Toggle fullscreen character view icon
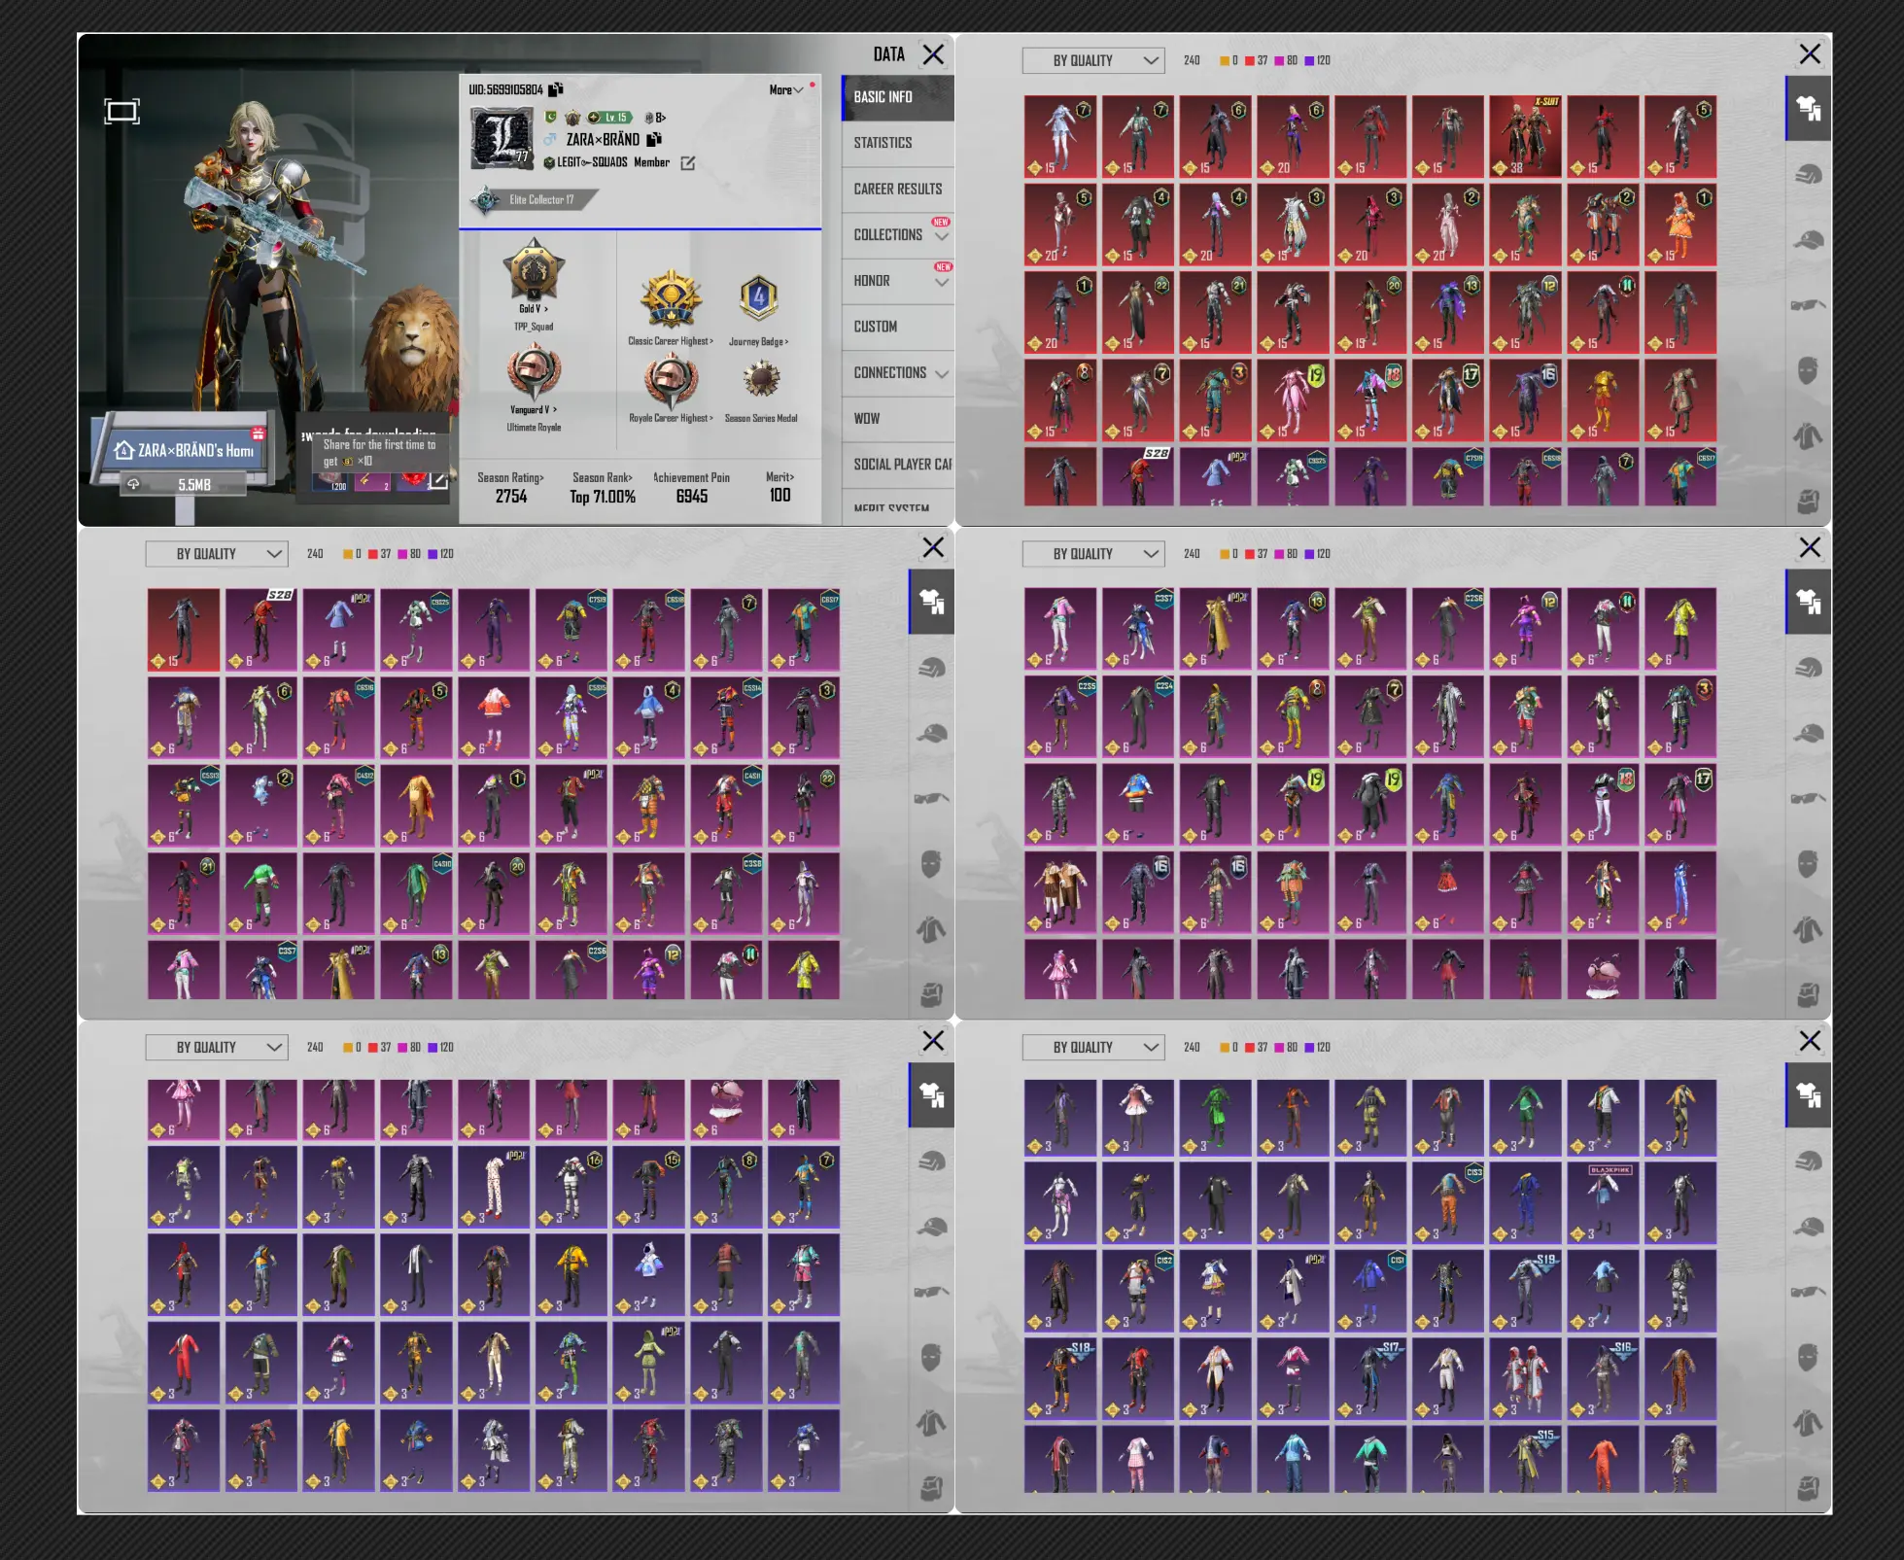 pyautogui.click(x=121, y=112)
